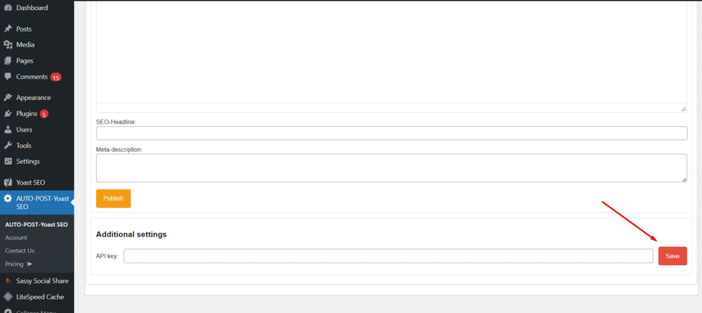
Task: Expand the Pricing submenu arrow
Action: click(30, 264)
